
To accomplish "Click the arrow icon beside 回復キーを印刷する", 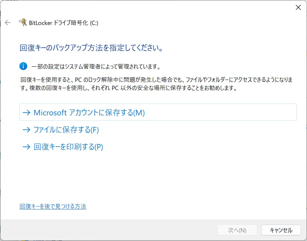I will tap(26, 147).
